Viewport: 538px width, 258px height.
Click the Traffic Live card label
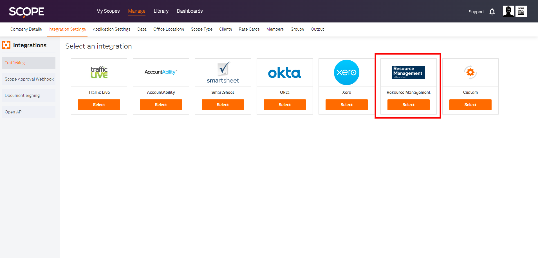(99, 92)
